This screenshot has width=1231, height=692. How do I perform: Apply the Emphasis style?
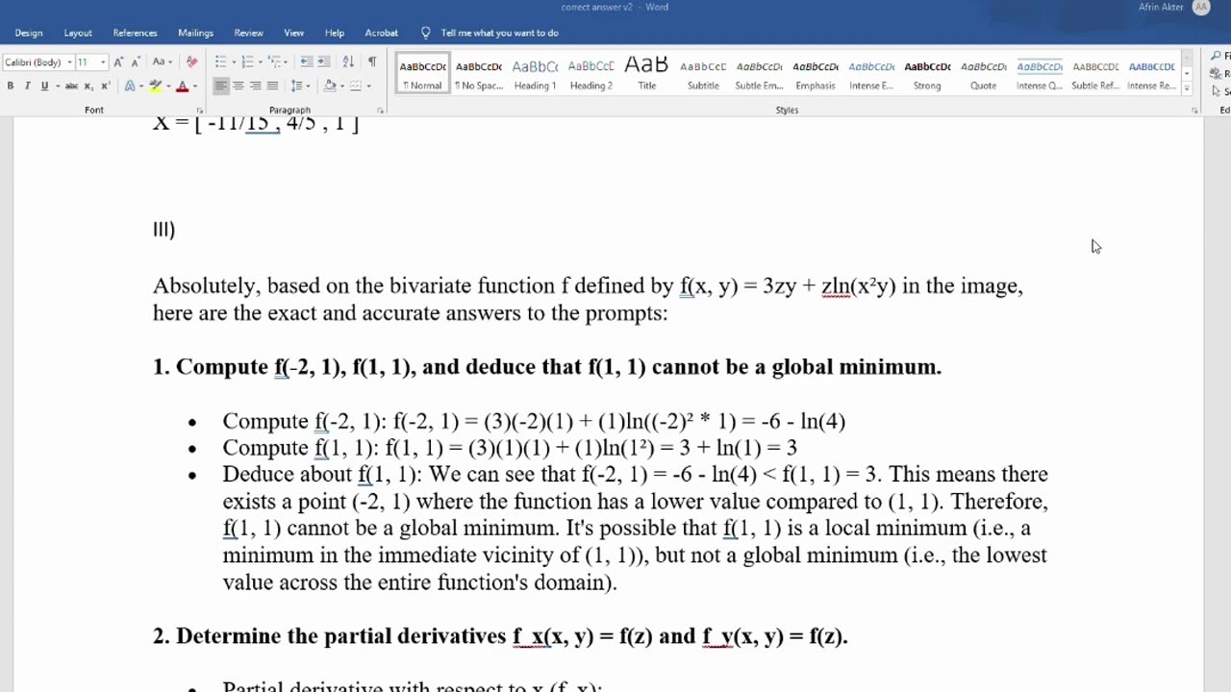tap(816, 74)
